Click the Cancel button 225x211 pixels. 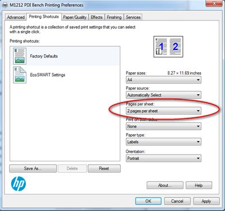point(177,201)
